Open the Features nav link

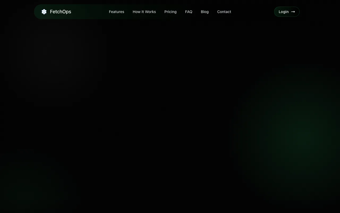point(117,12)
